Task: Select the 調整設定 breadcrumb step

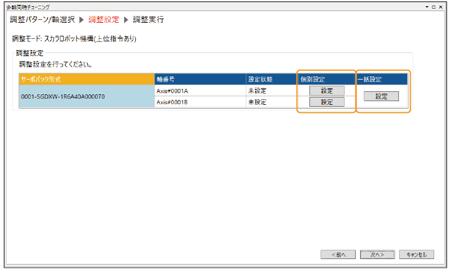Action: click(x=104, y=20)
